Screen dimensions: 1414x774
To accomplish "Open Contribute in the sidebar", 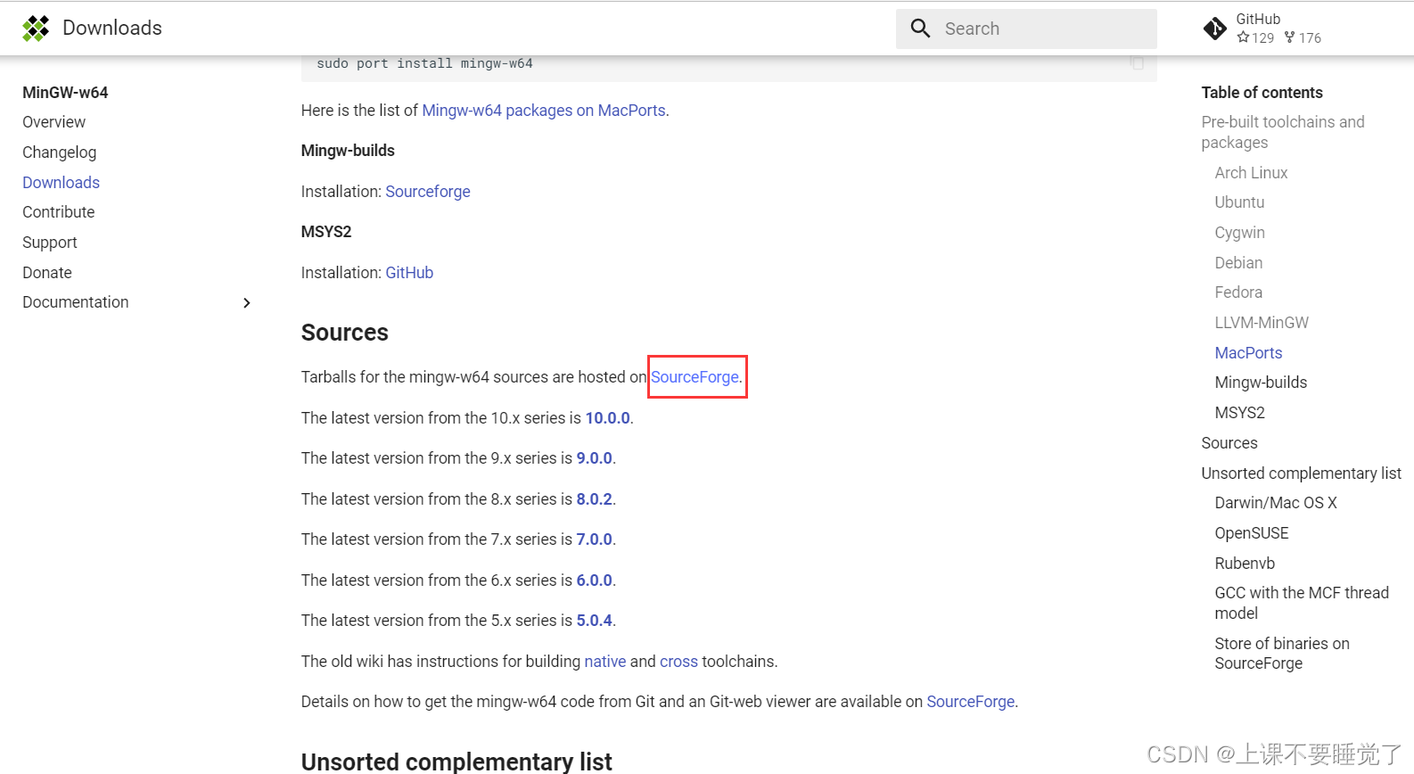I will (x=58, y=212).
